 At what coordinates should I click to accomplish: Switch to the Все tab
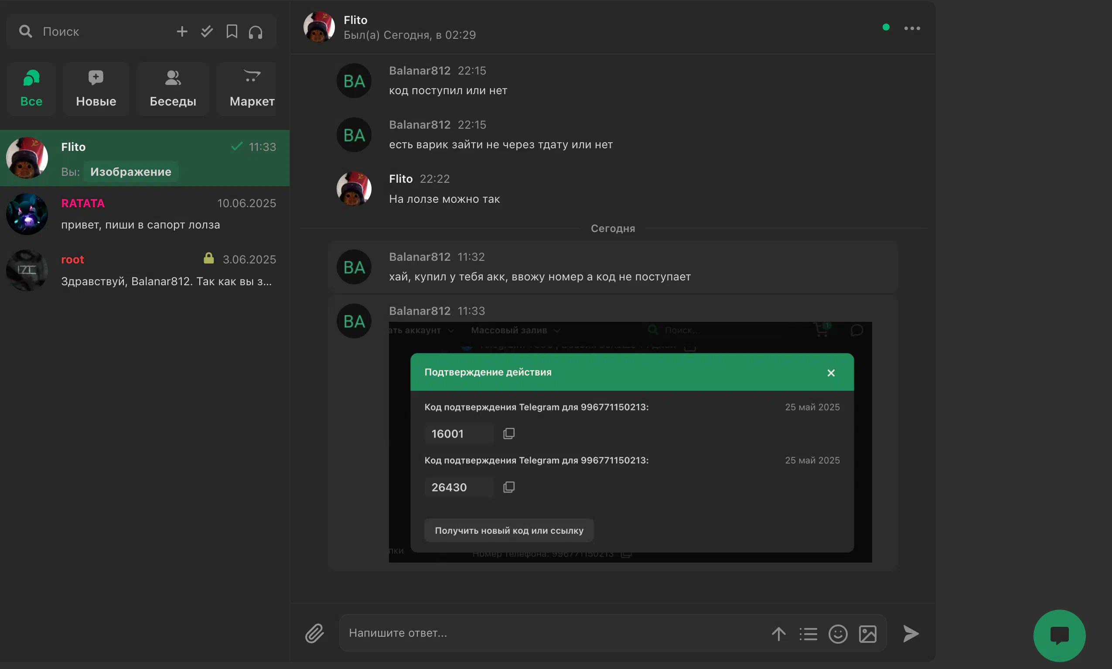pos(31,89)
